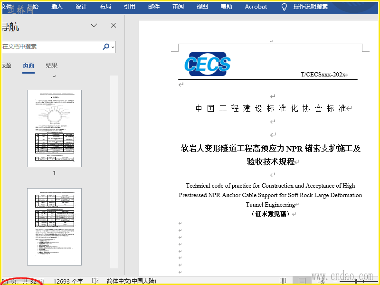Click in the 在文档中搜索 search field
380x285 pixels.
pos(52,47)
